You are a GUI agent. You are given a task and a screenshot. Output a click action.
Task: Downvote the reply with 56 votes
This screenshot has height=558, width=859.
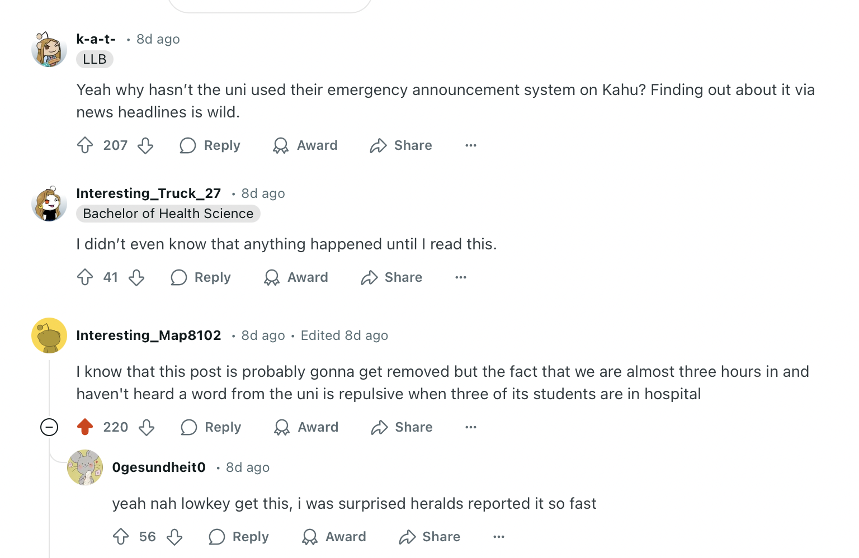(174, 537)
